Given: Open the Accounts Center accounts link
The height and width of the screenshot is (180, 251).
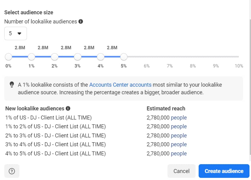Looking at the screenshot, I should [121, 85].
